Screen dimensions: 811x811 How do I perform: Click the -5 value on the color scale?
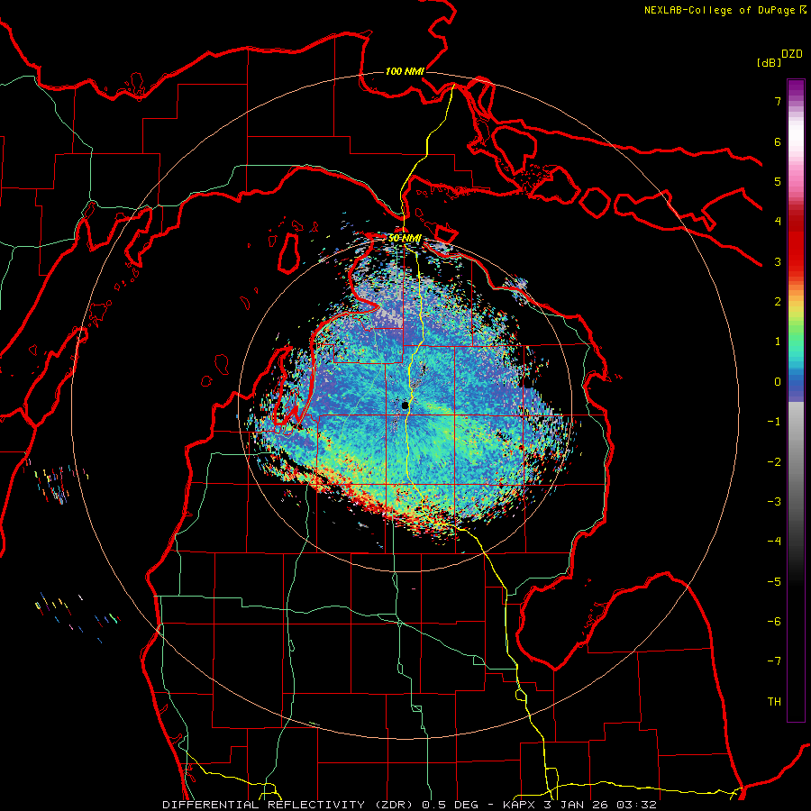click(x=774, y=582)
